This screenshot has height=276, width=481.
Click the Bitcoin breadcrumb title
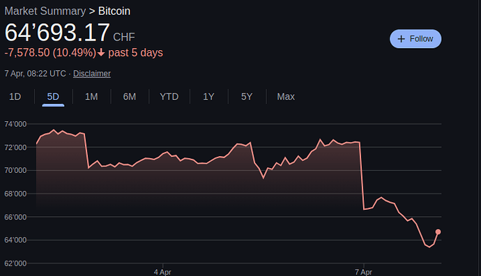(x=114, y=11)
